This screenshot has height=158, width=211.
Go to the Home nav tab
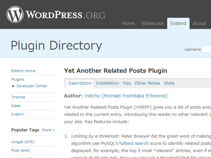[x=128, y=23]
